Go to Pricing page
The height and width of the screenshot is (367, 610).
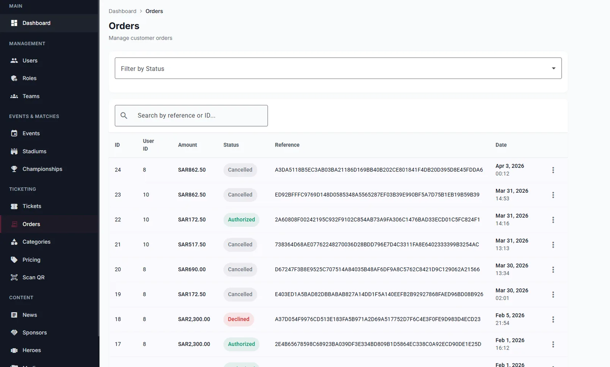point(50,259)
